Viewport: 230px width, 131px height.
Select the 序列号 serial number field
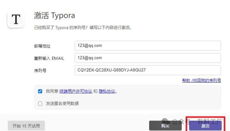point(148,70)
